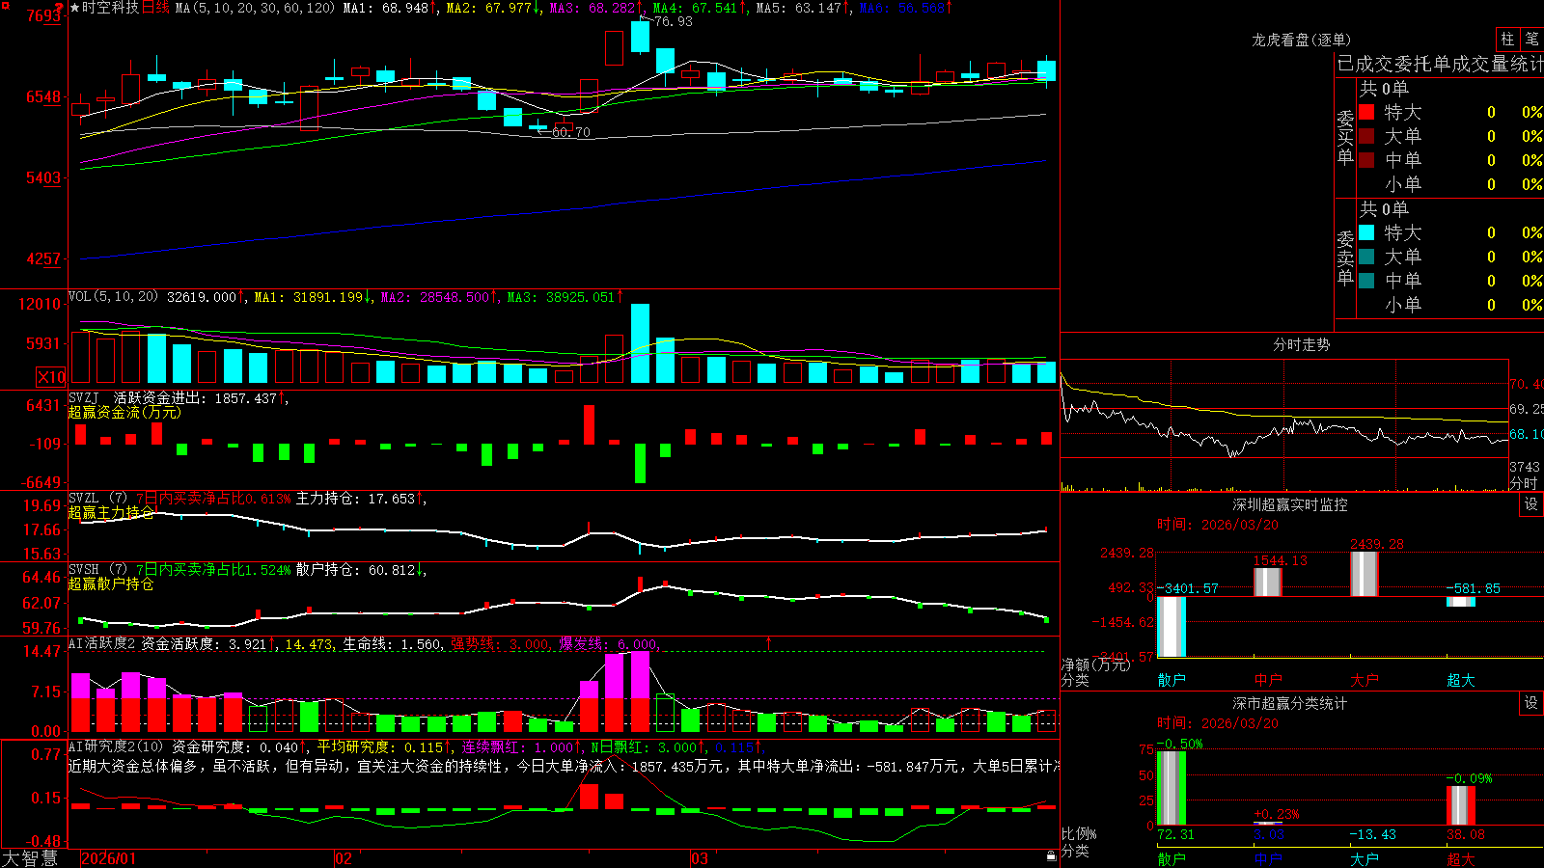The width and height of the screenshot is (1544, 868).
Task: Click the 分时走势 panel title
Action: (1301, 344)
